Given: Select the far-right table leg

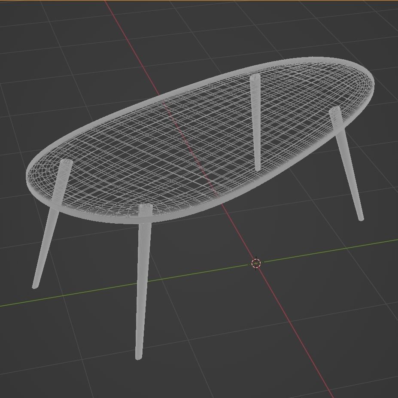Looking at the screenshot, I should (x=346, y=164).
